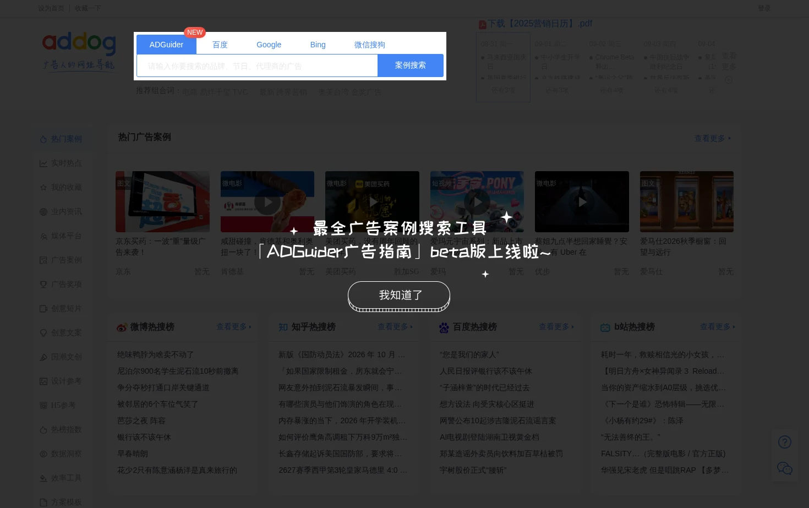Switch to the 微信搜狗 search tab

pos(369,45)
